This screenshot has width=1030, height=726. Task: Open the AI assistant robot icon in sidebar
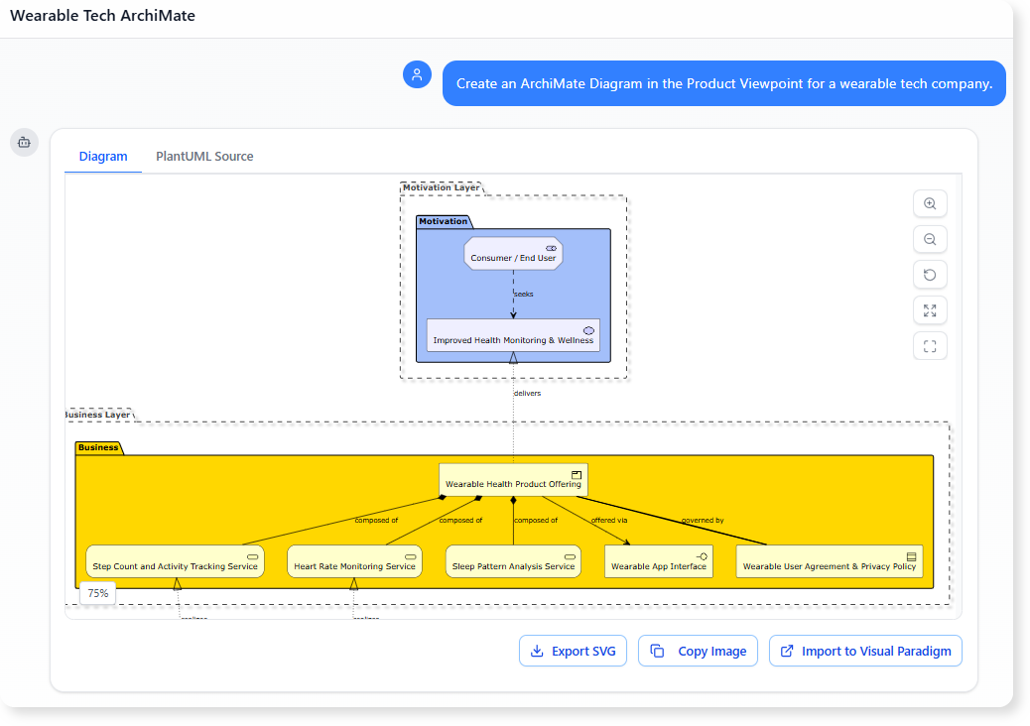pyautogui.click(x=24, y=142)
